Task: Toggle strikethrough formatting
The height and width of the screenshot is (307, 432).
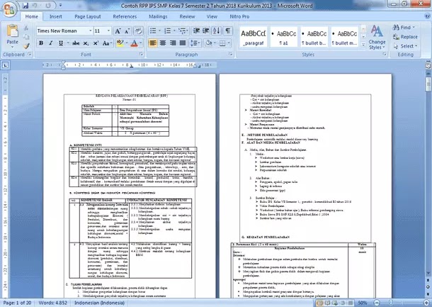Action: (76, 43)
